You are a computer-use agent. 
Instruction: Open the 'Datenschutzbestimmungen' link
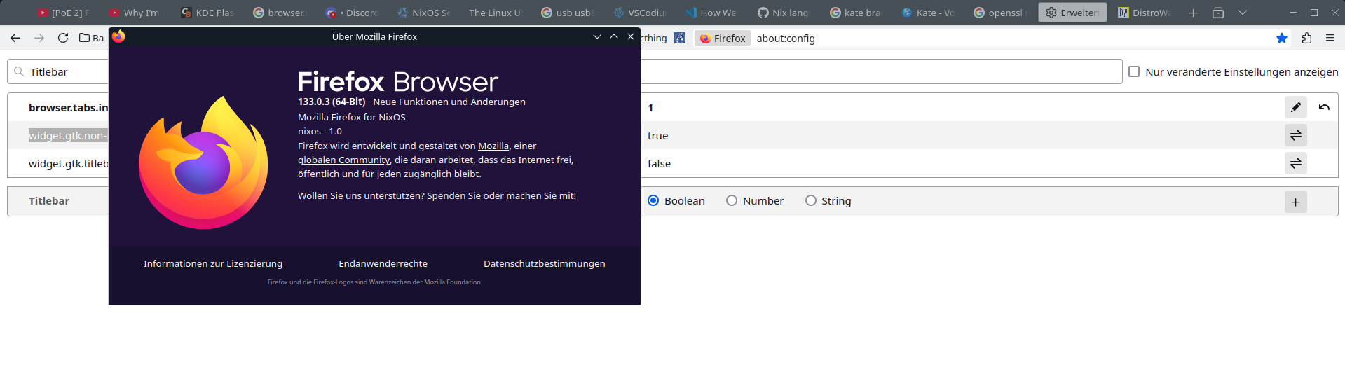[x=545, y=263]
